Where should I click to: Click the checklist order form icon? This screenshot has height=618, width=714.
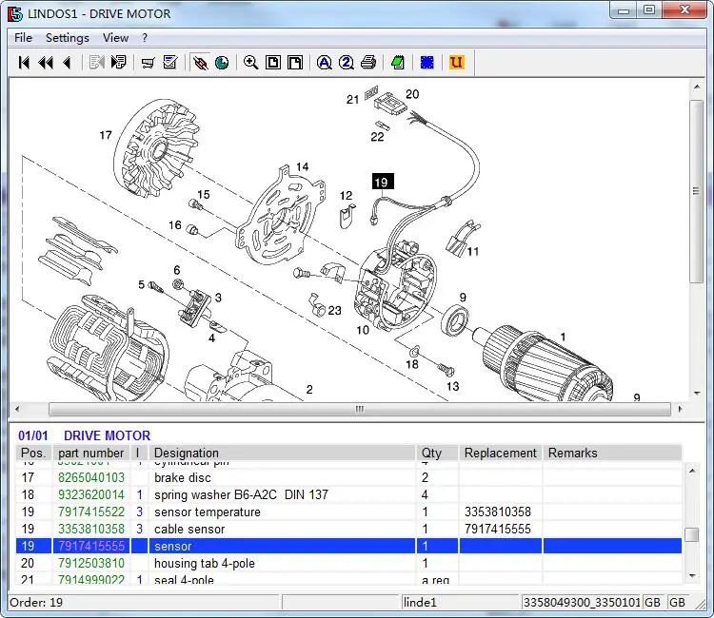(169, 63)
